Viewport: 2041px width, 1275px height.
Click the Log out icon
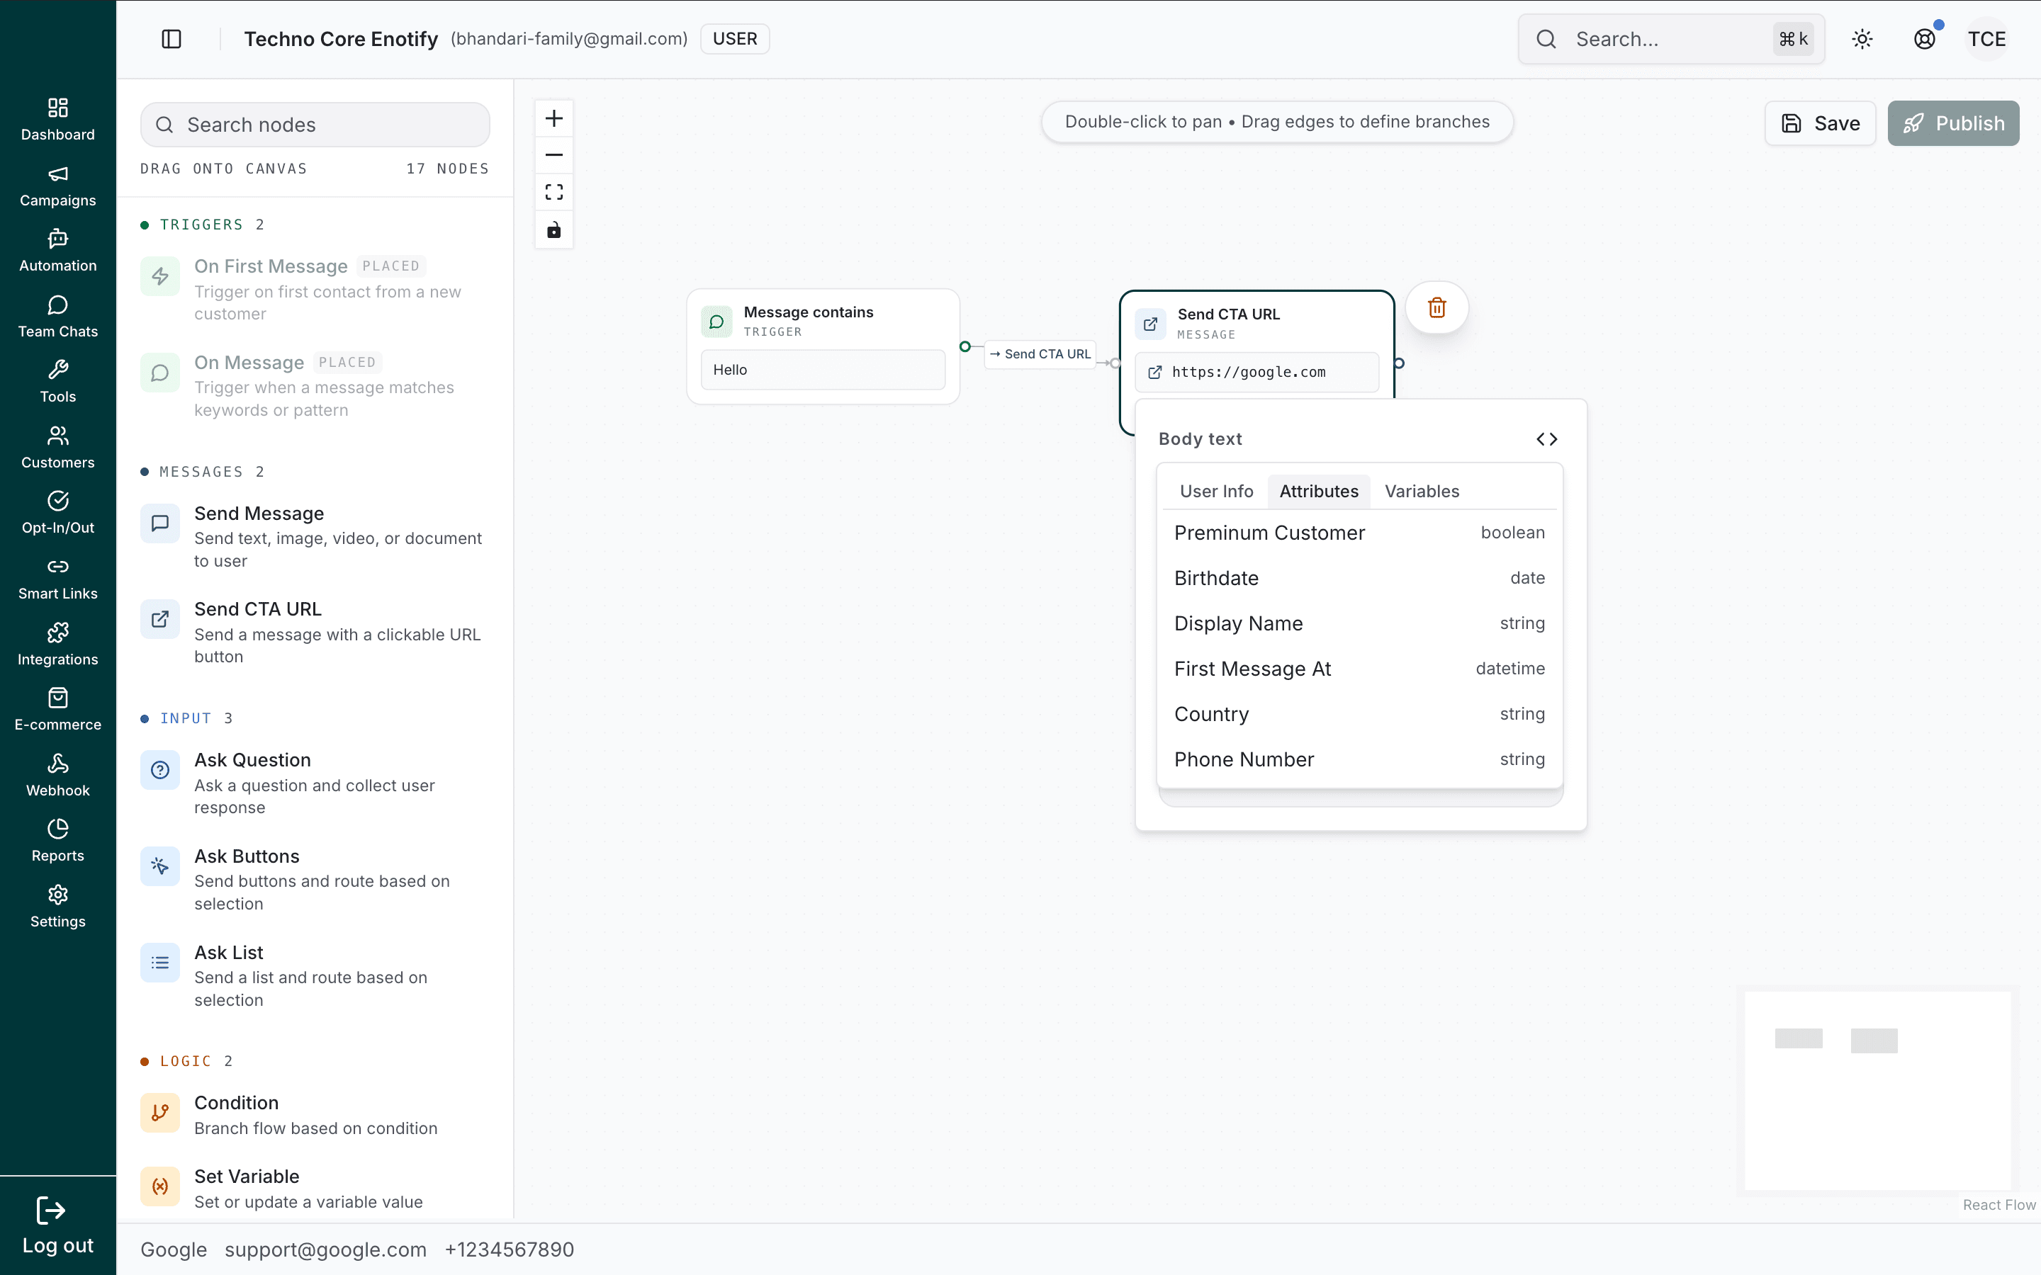(50, 1211)
